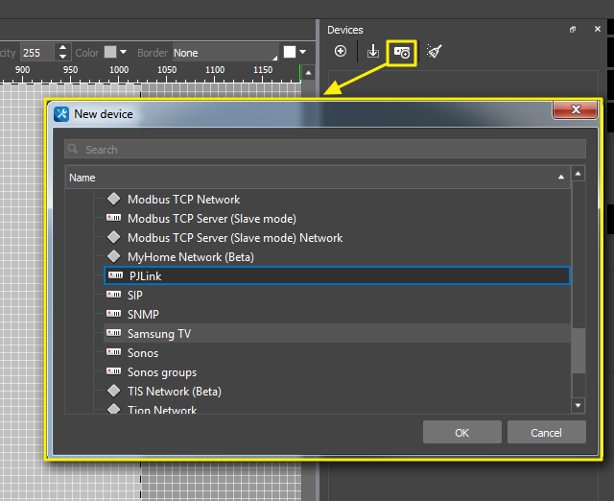Select Samsung TV from the device list
This screenshot has width=614, height=501.
[x=158, y=334]
